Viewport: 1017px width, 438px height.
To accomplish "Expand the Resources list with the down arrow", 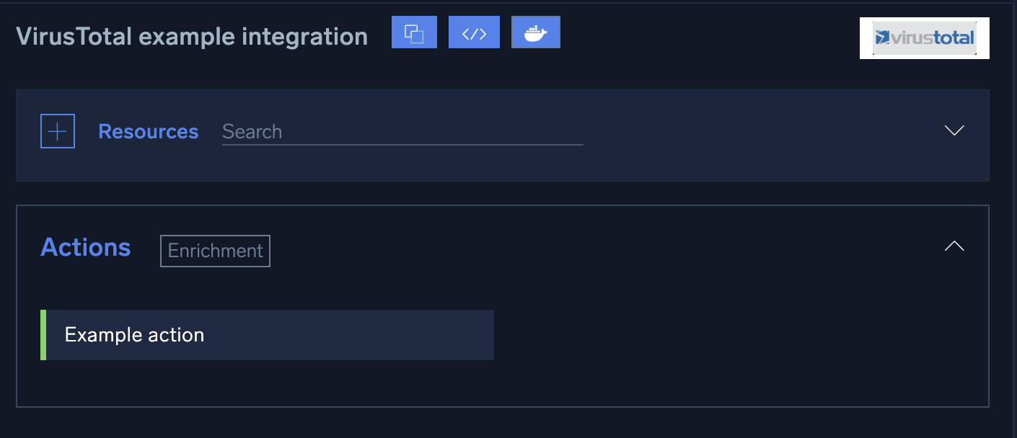I will (x=954, y=132).
